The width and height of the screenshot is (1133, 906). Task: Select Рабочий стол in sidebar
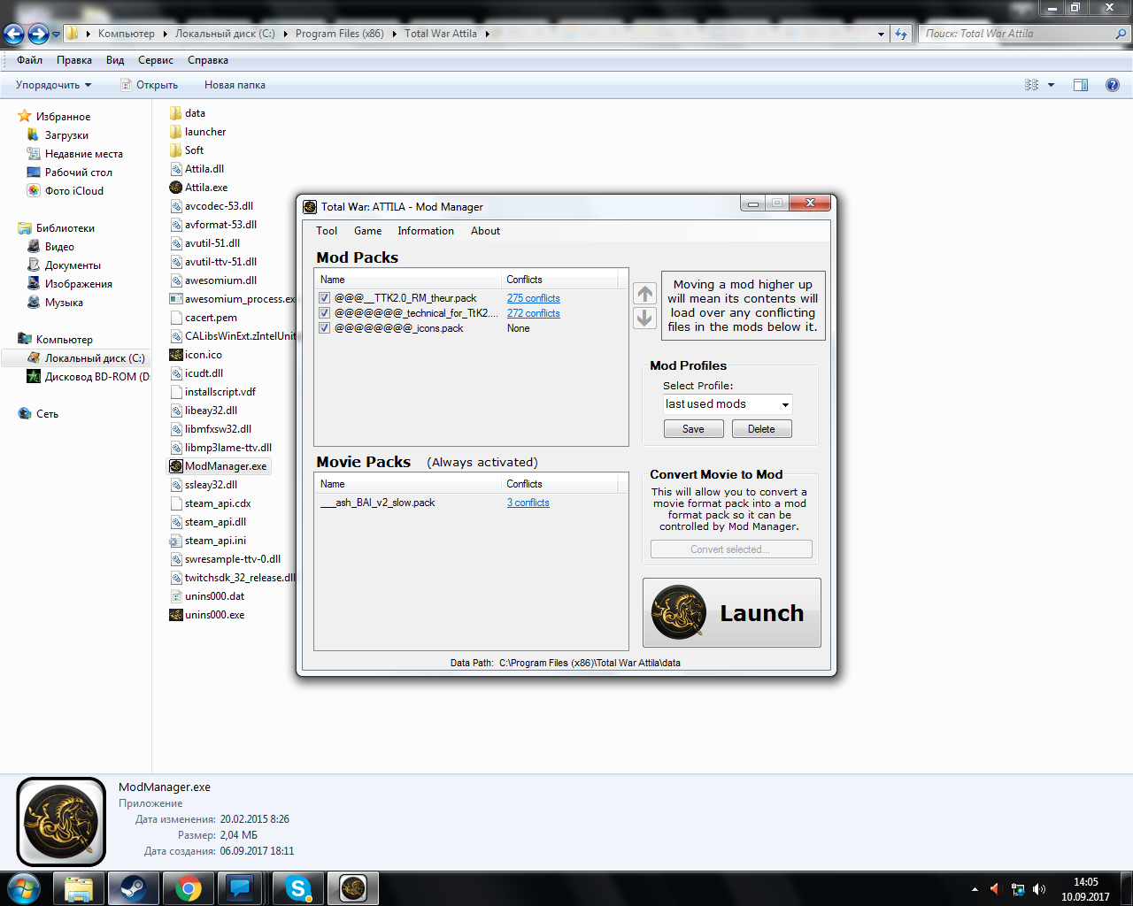[x=70, y=173]
